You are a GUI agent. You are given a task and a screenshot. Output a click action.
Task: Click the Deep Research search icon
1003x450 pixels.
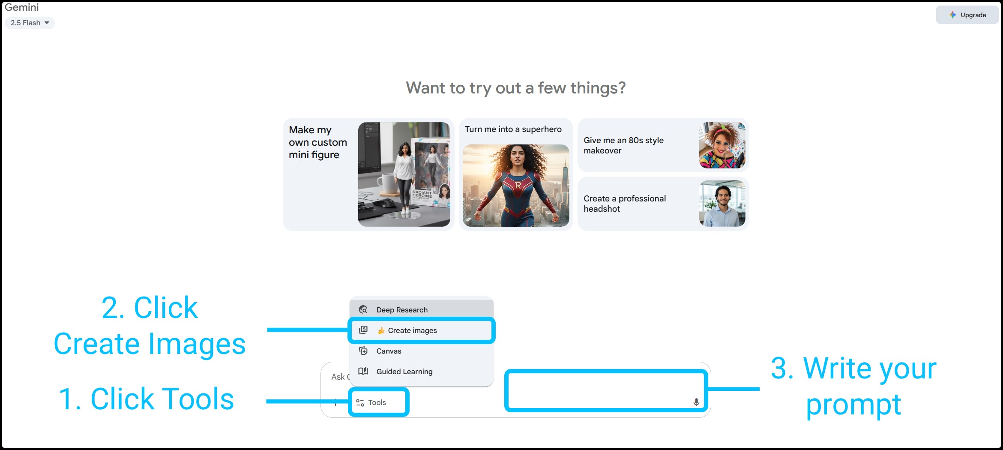(363, 309)
